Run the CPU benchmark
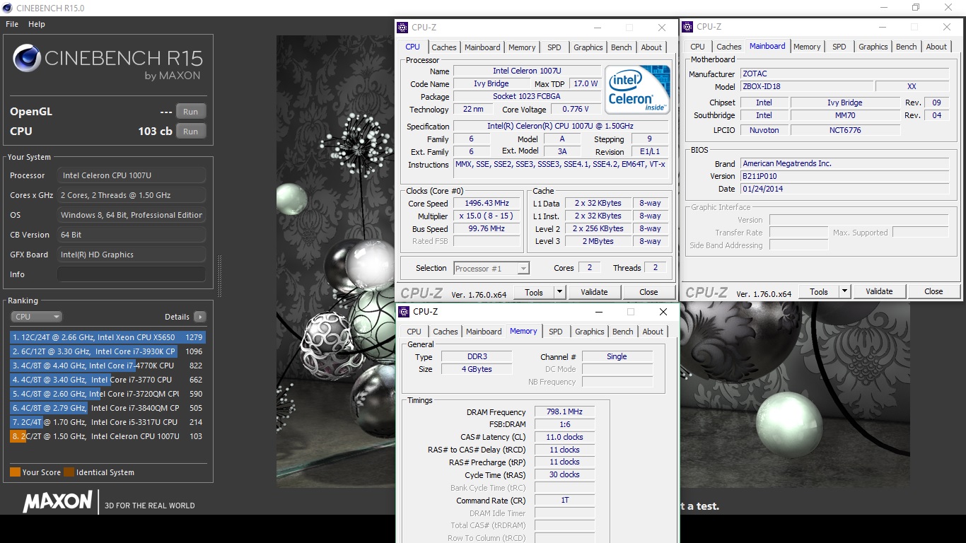Viewport: 966px width, 543px height. (191, 132)
